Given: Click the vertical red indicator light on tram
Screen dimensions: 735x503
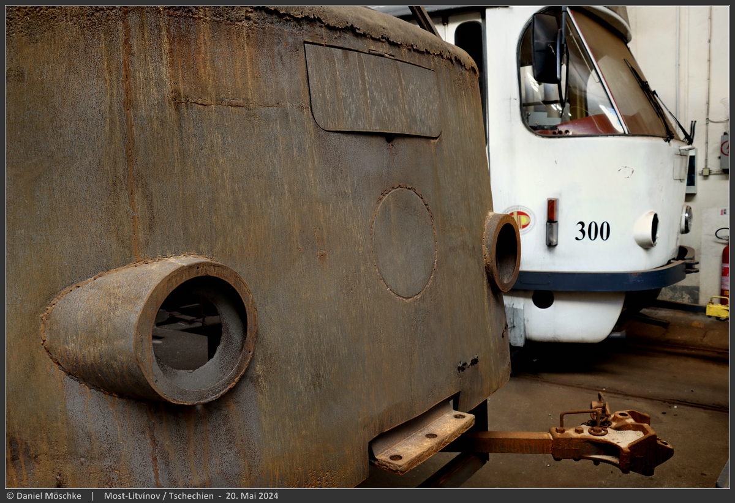Looking at the screenshot, I should pos(552,222).
